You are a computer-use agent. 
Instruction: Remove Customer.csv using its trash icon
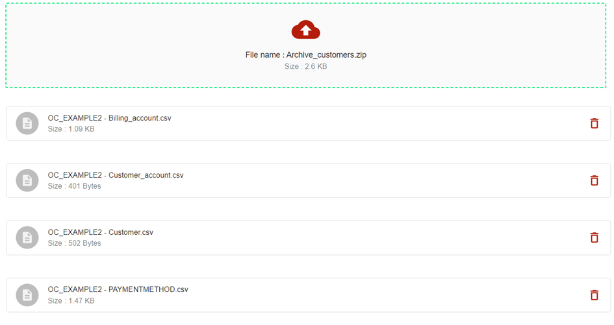pos(594,237)
